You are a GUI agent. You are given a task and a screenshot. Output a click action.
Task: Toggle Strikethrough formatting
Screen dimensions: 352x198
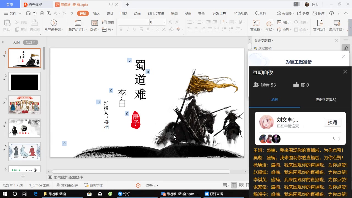click(141, 29)
